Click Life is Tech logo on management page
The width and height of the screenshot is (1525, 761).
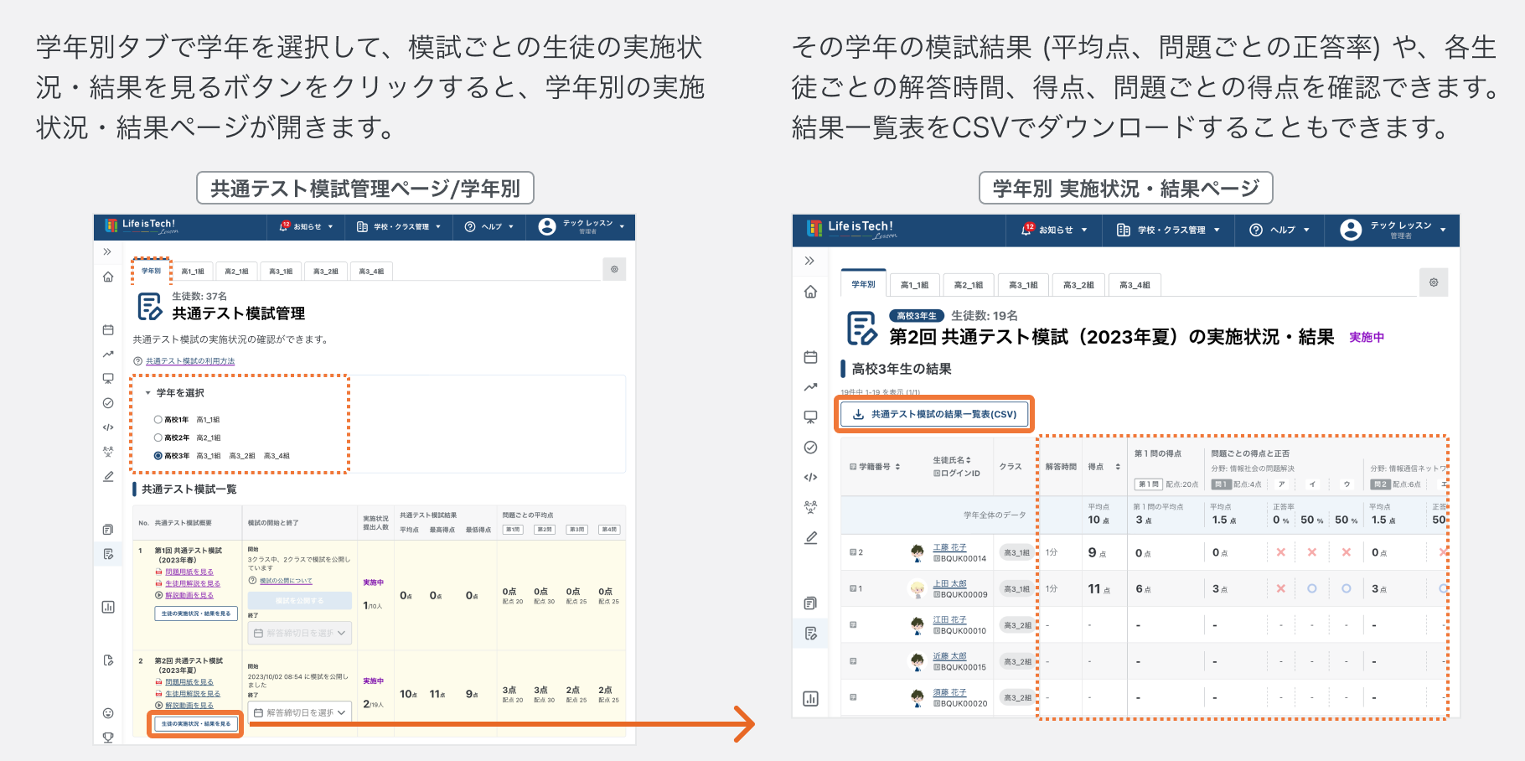pos(142,225)
